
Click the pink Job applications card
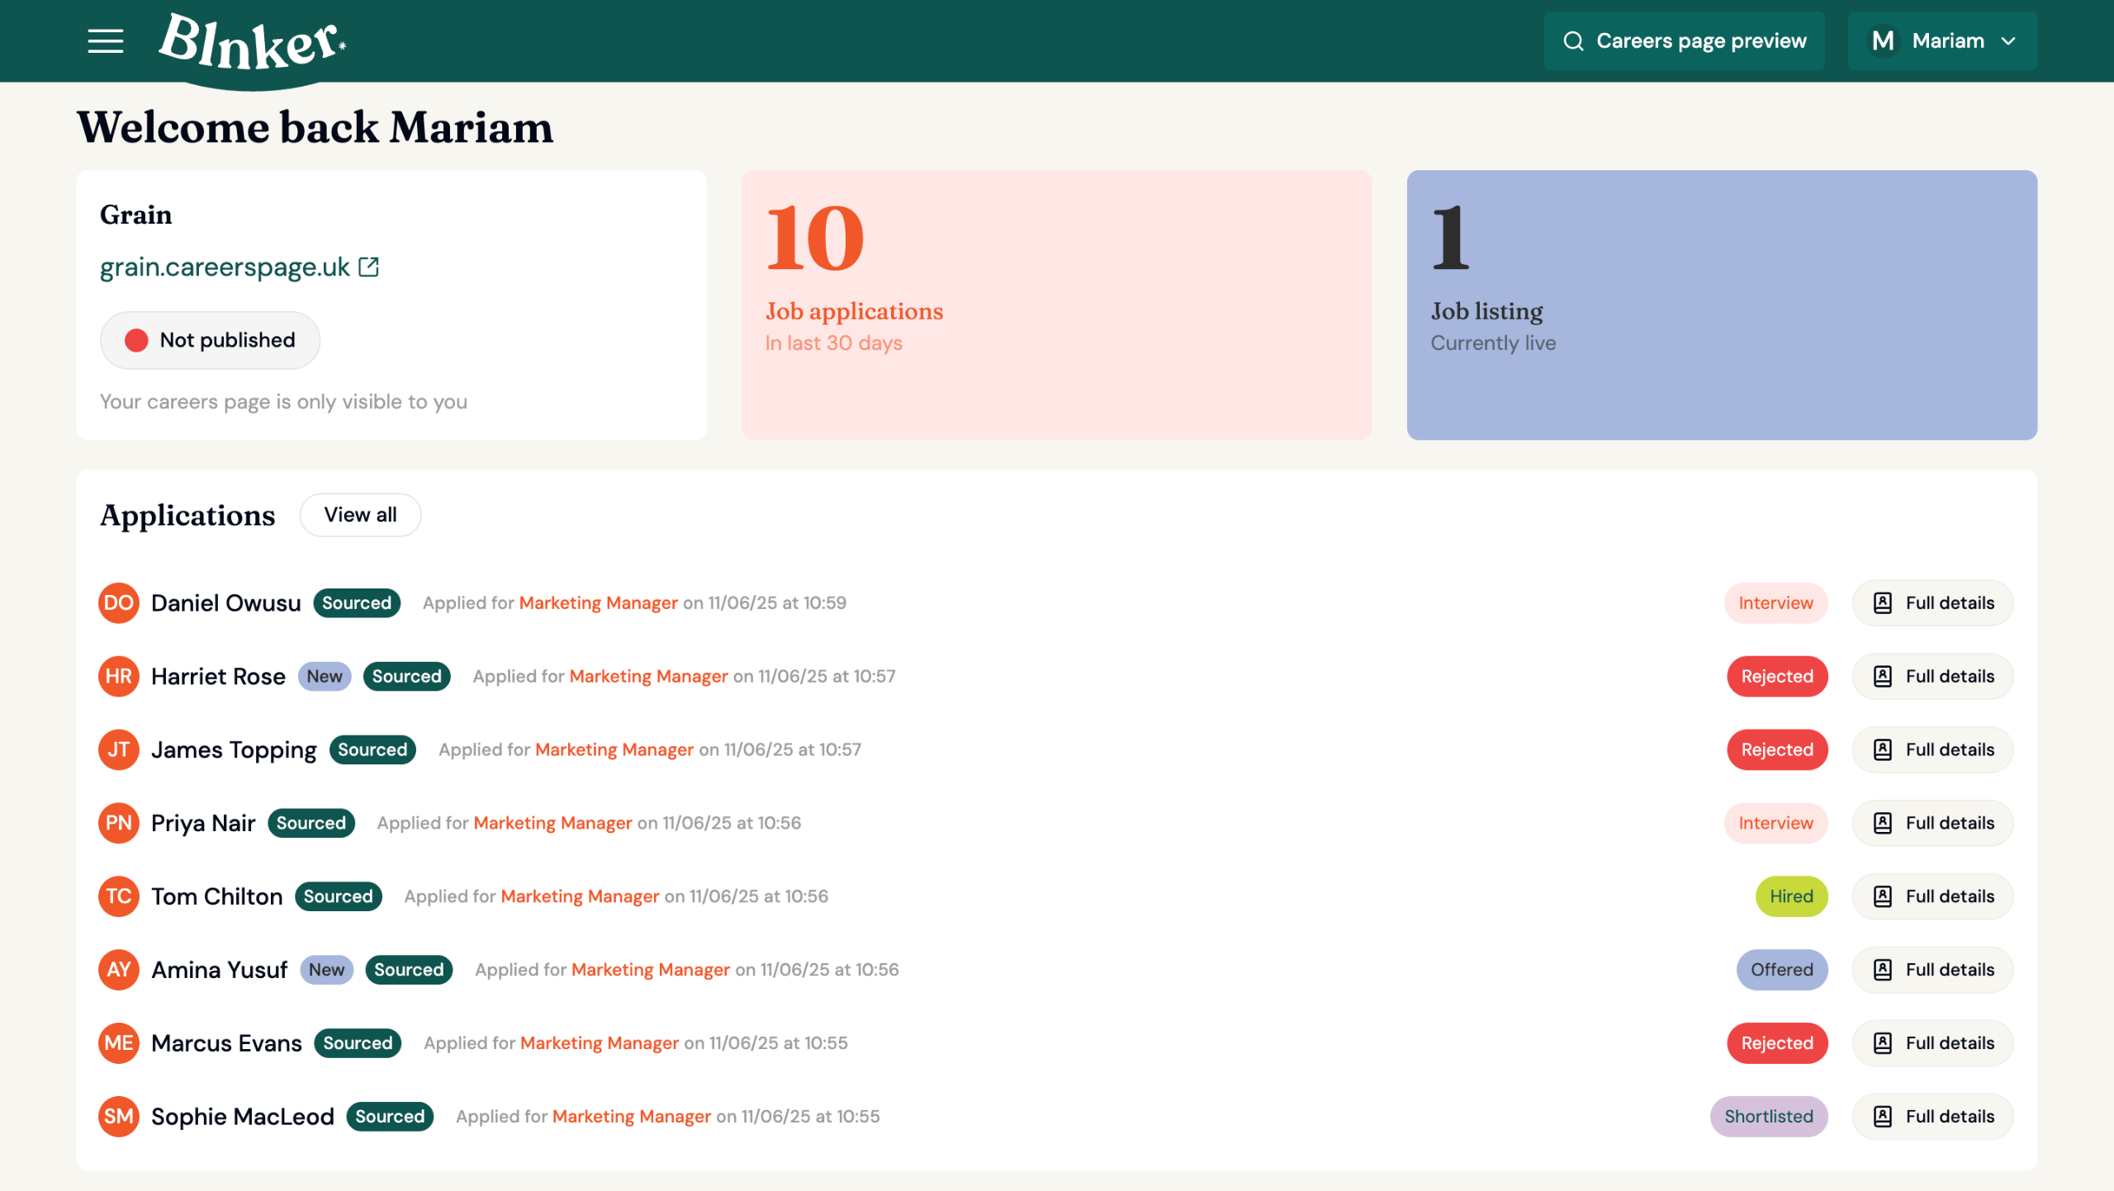tap(1056, 305)
